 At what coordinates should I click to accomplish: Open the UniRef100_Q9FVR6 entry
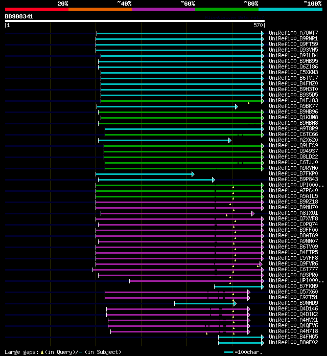293,263
